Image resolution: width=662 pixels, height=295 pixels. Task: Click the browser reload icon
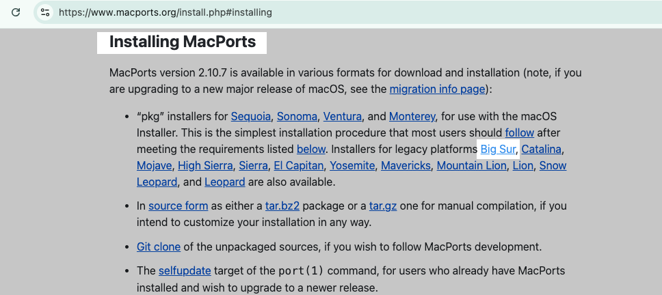click(x=16, y=12)
